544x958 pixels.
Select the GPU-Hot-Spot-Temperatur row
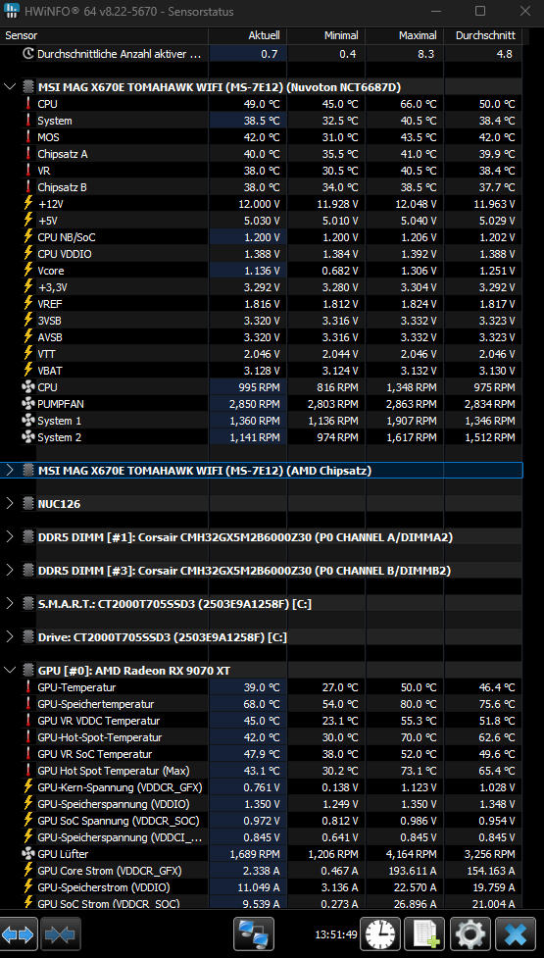pos(262,737)
